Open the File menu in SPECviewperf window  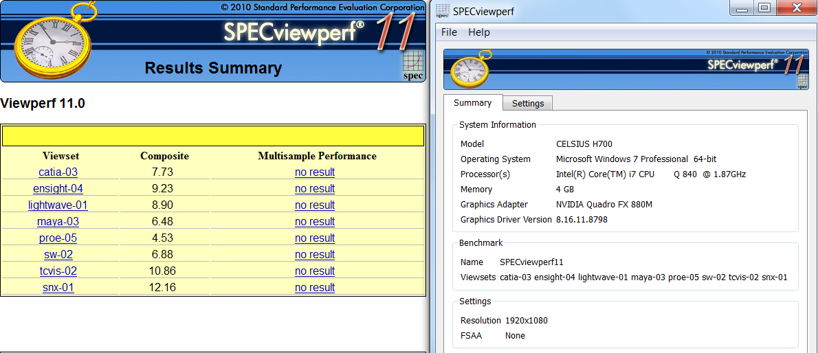tap(449, 32)
